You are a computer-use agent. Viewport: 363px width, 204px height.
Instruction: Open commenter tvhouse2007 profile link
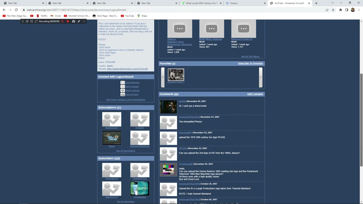(185, 133)
